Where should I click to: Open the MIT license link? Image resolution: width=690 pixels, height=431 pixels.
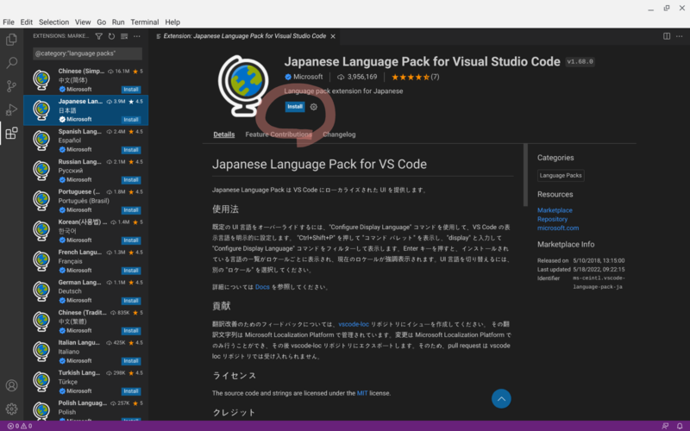pyautogui.click(x=362, y=393)
